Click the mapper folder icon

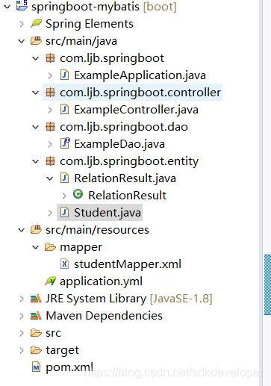[50, 247]
